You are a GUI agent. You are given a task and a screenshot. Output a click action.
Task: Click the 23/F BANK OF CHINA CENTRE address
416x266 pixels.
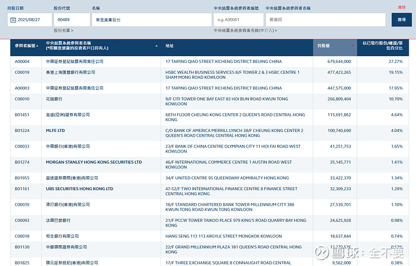[x=233, y=149]
